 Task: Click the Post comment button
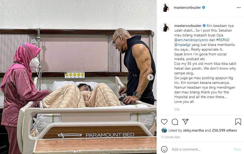tap(237, 149)
